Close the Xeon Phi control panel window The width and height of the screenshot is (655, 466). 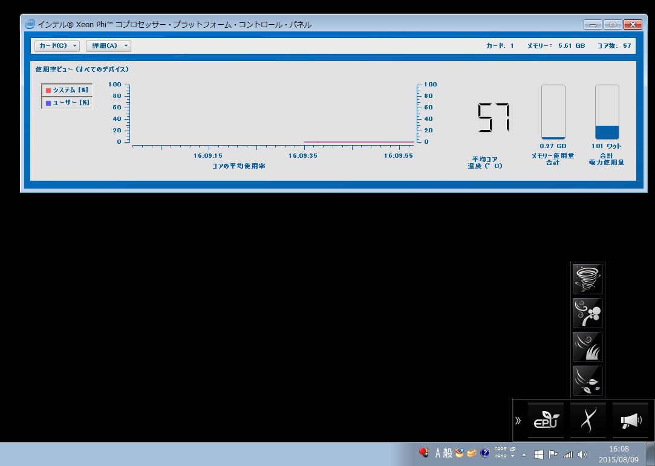633,25
